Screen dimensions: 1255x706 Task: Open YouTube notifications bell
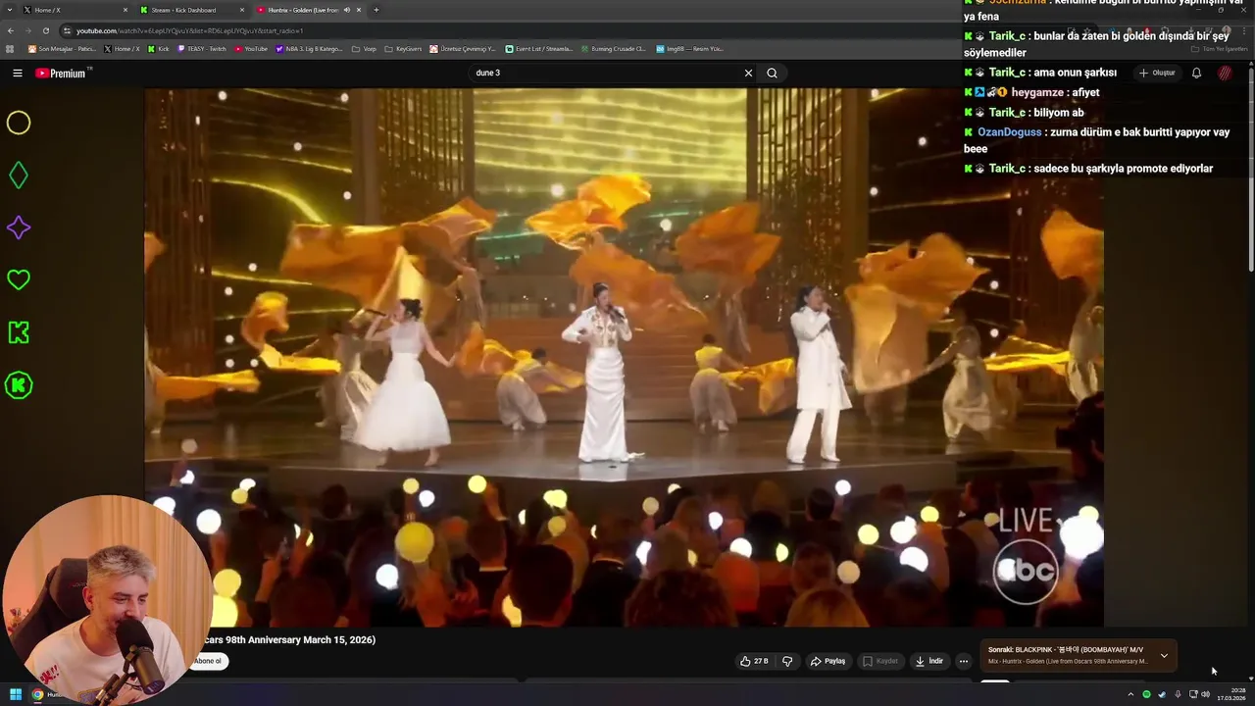pyautogui.click(x=1196, y=73)
